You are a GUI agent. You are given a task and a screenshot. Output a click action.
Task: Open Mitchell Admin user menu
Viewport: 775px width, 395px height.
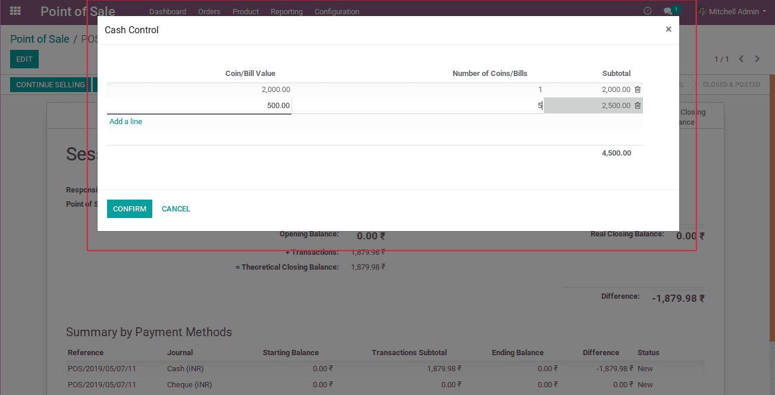point(733,11)
